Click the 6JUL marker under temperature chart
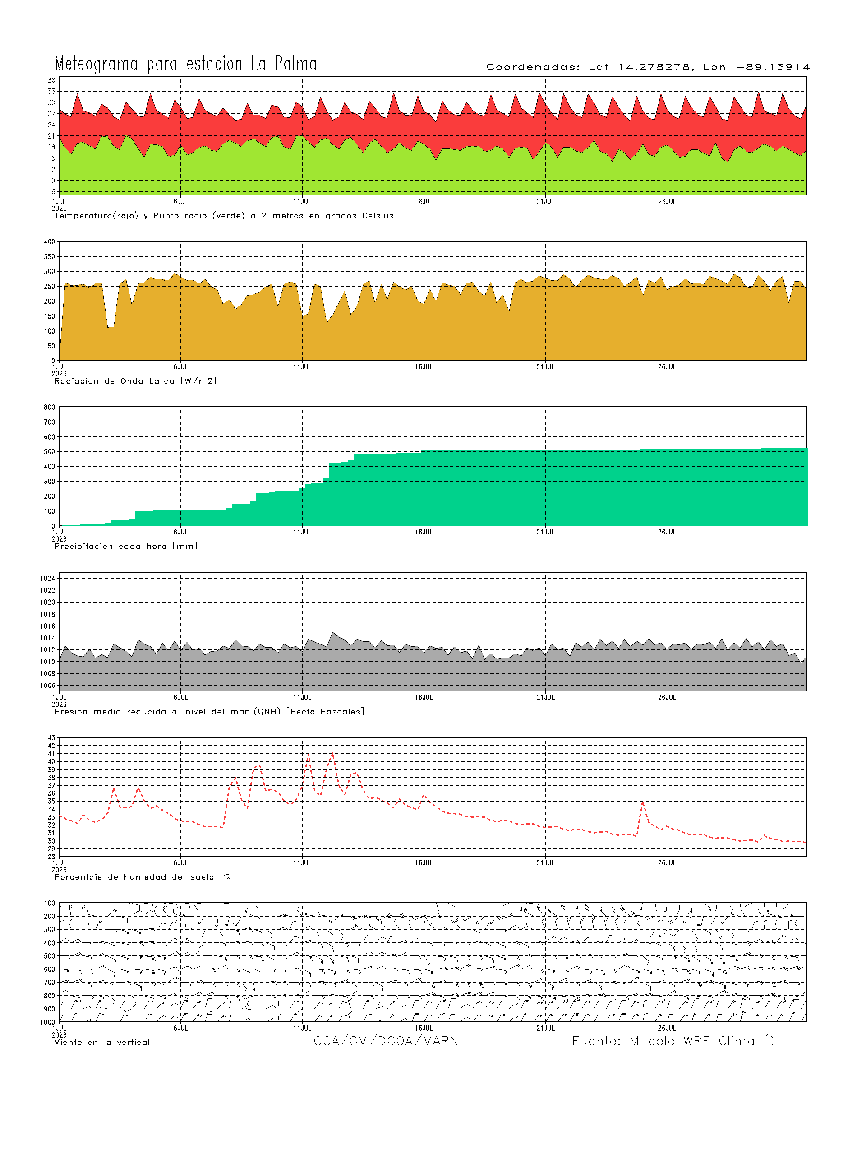866x1159 pixels. (x=180, y=201)
